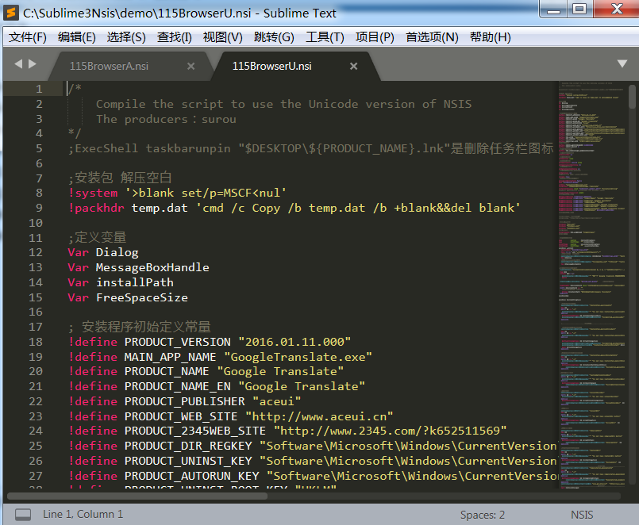Open the 项目(P) Project menu
Screen dimensions: 639x525
pos(375,37)
